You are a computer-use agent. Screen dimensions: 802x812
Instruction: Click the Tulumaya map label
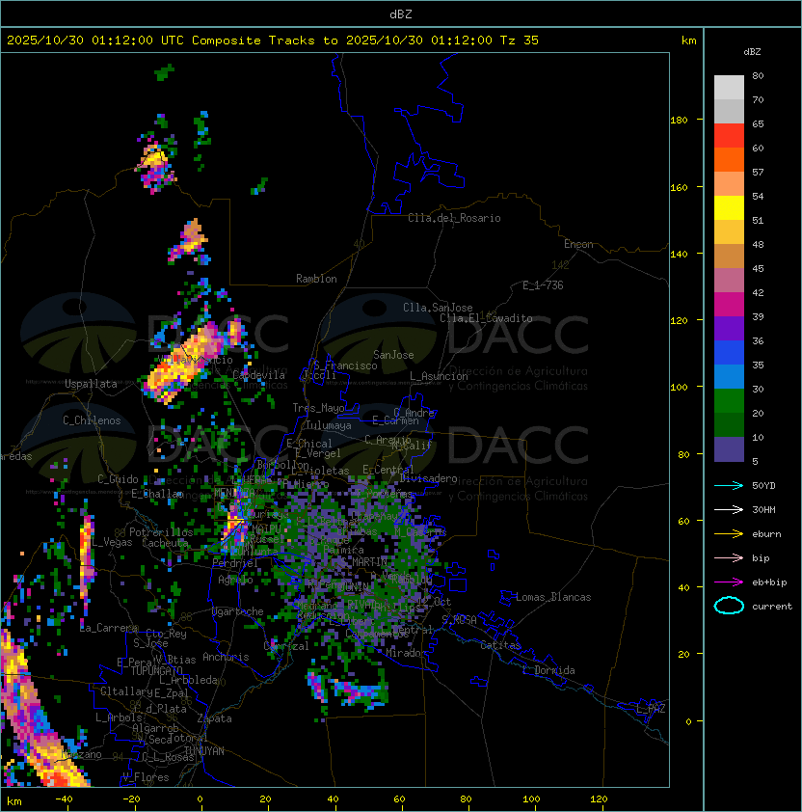tap(329, 425)
